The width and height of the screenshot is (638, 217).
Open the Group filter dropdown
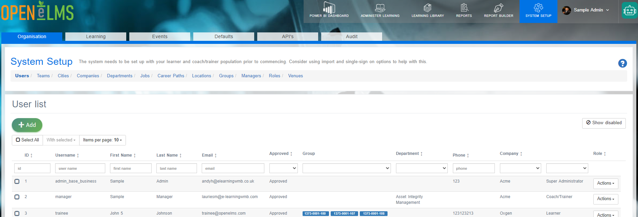[347, 168]
